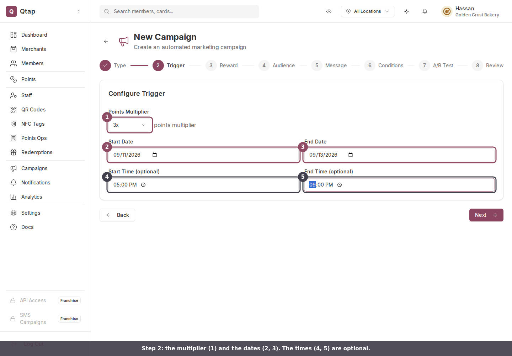The image size is (512, 356).
Task: Open Docs in the sidebar
Action: click(46, 227)
